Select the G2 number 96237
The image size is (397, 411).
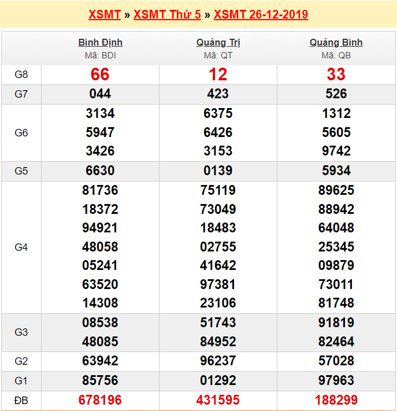point(218,361)
